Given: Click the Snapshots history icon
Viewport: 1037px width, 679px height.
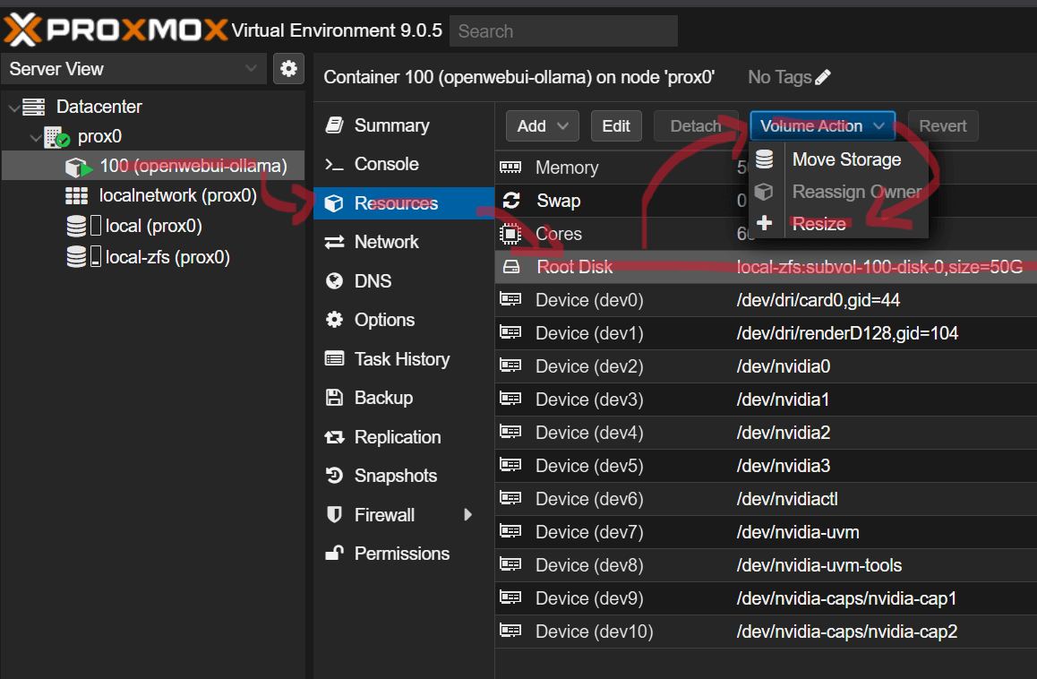Looking at the screenshot, I should click(x=334, y=476).
